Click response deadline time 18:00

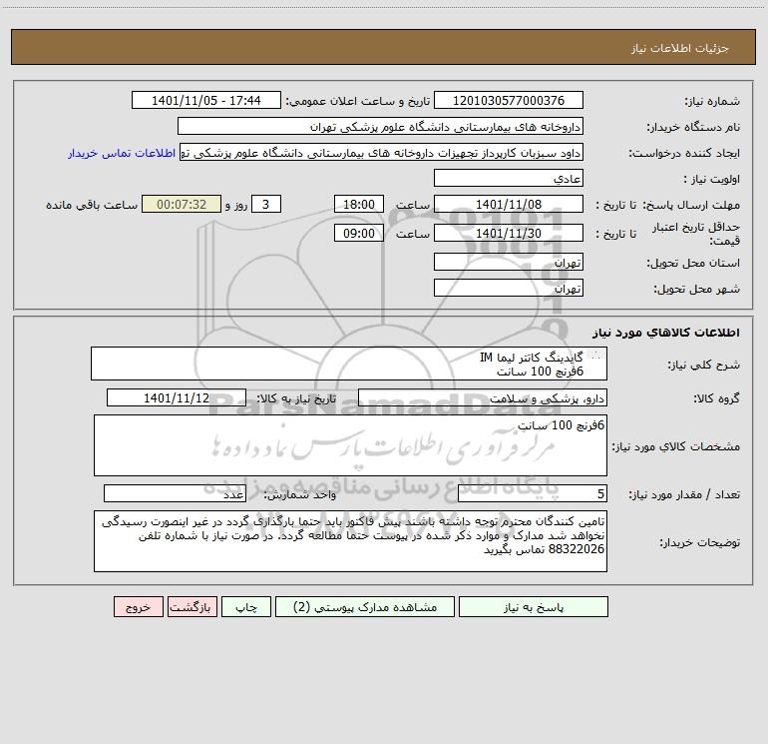[x=358, y=204]
